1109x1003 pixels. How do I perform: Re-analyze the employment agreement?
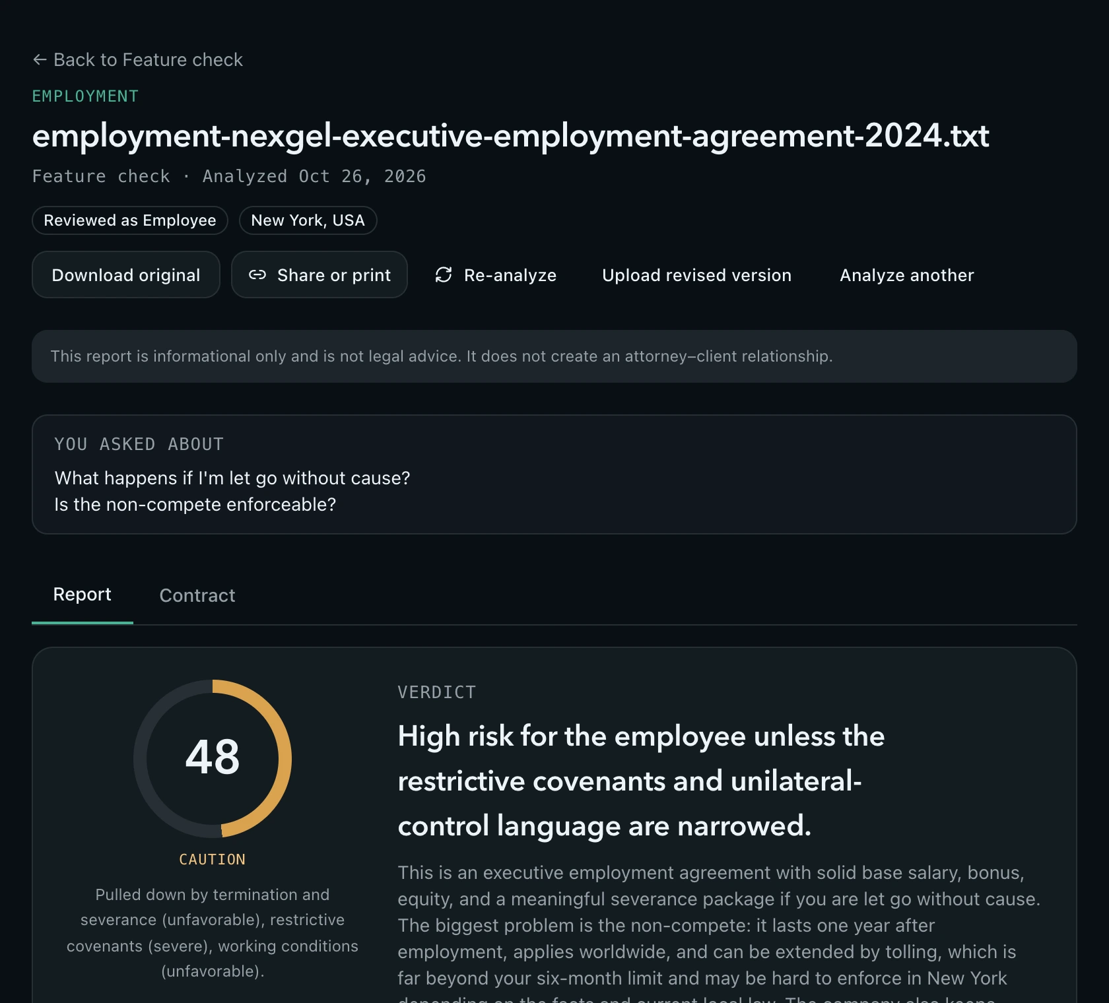(496, 275)
